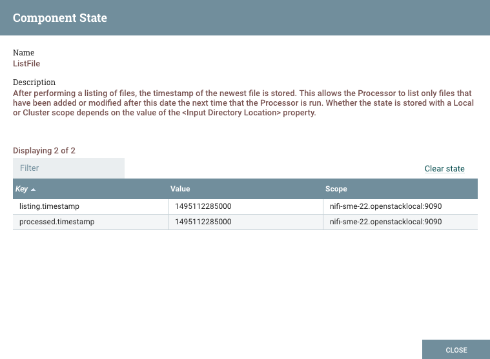Click the ListFile processor name
The image size is (490, 359).
pyautogui.click(x=26, y=64)
